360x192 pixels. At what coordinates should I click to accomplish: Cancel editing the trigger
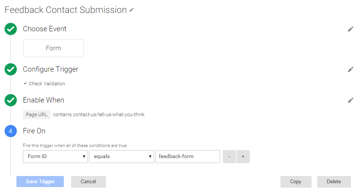point(88,181)
